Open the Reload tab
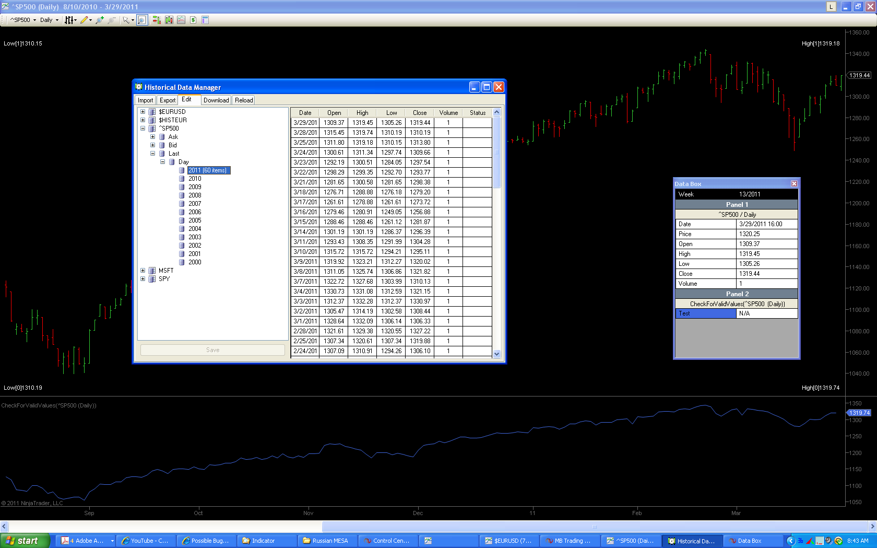This screenshot has width=877, height=548. [x=244, y=100]
